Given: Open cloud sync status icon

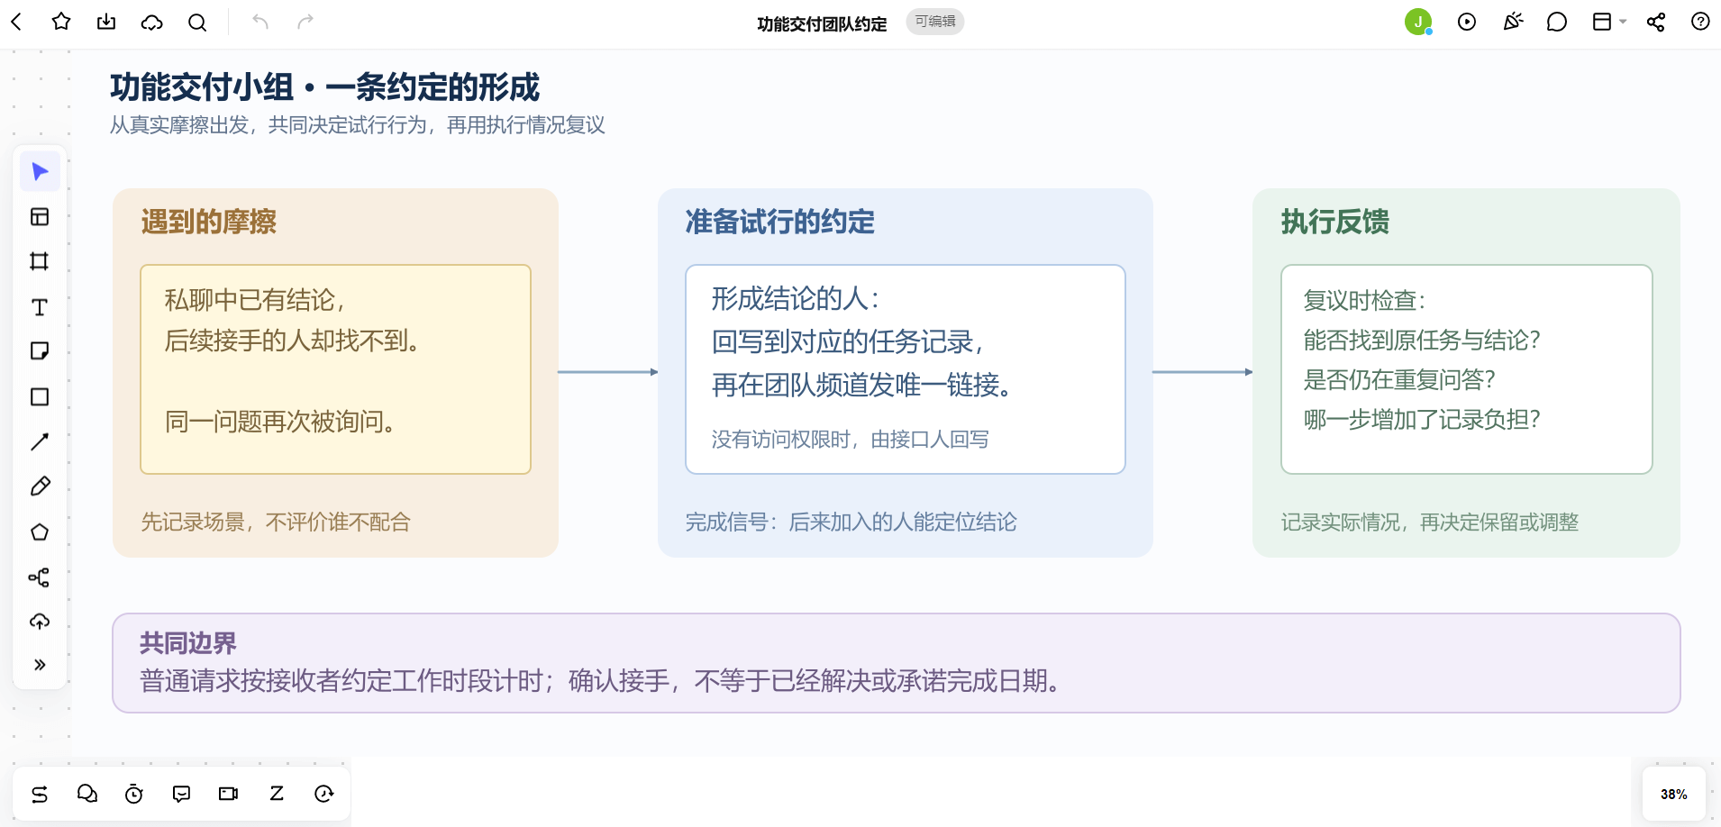Looking at the screenshot, I should pos(152,22).
